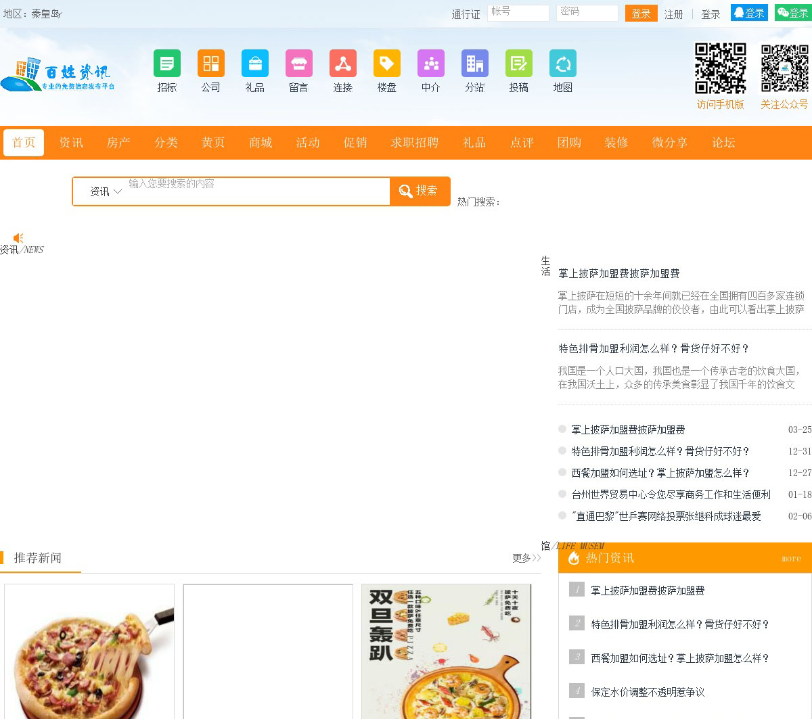This screenshot has width=812, height=719.
Task: Click the 访问手机版 QR code
Action: pyautogui.click(x=721, y=68)
